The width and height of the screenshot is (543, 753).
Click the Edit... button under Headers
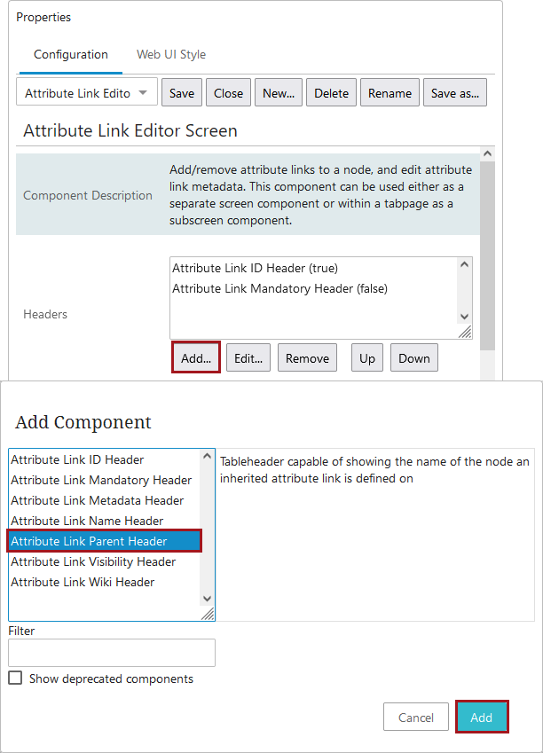tap(248, 357)
